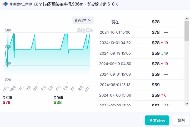This screenshot has height=127, width=190.
Task: Click the red up arrow for 2024-10-01 04:52
Action: click(x=162, y=43)
